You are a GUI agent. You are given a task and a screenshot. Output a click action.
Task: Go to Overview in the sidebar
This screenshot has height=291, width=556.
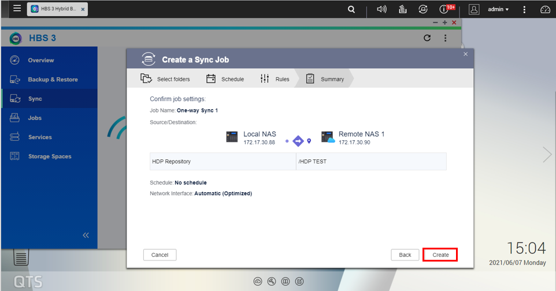coord(49,60)
